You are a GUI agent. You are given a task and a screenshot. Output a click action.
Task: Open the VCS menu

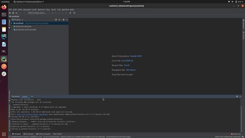point(59,10)
